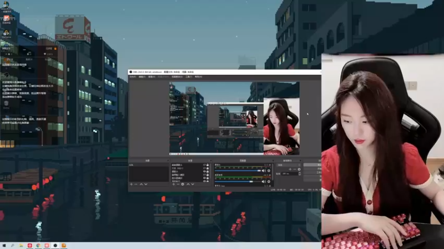The height and width of the screenshot is (249, 444).
Task: Select the LOL scene in the Scenes list
Action: point(149,165)
